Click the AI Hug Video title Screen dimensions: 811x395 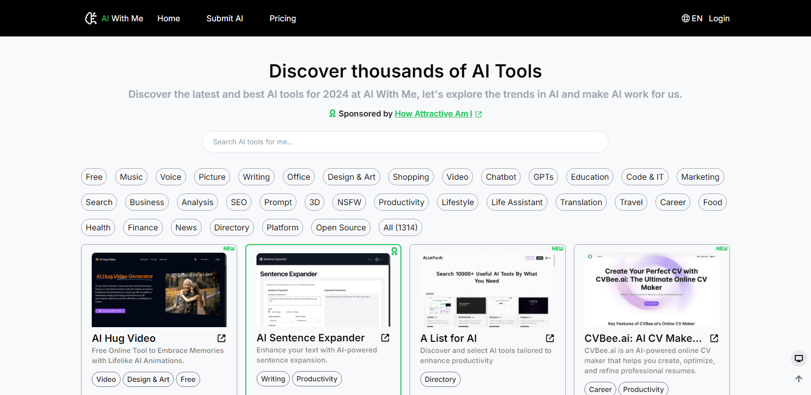point(124,338)
